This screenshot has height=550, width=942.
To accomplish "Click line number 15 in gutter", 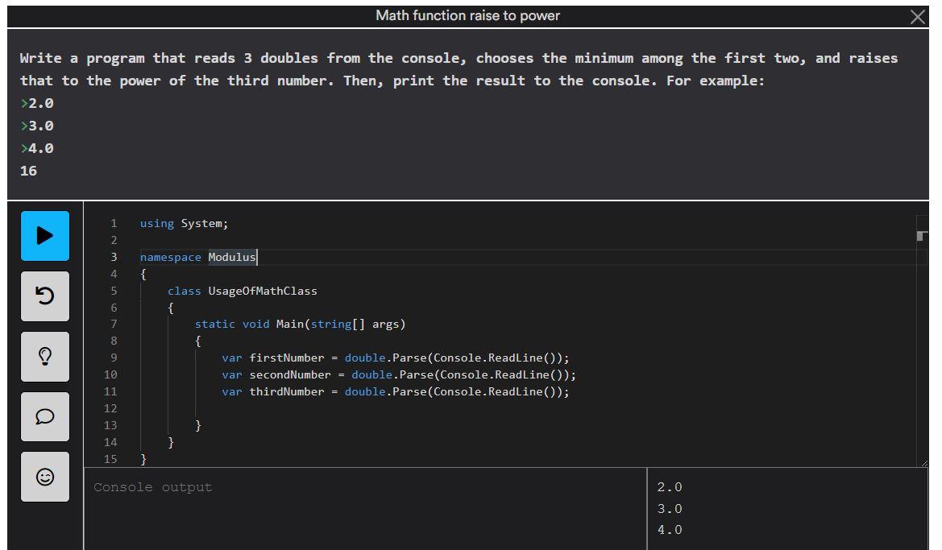I will point(110,459).
